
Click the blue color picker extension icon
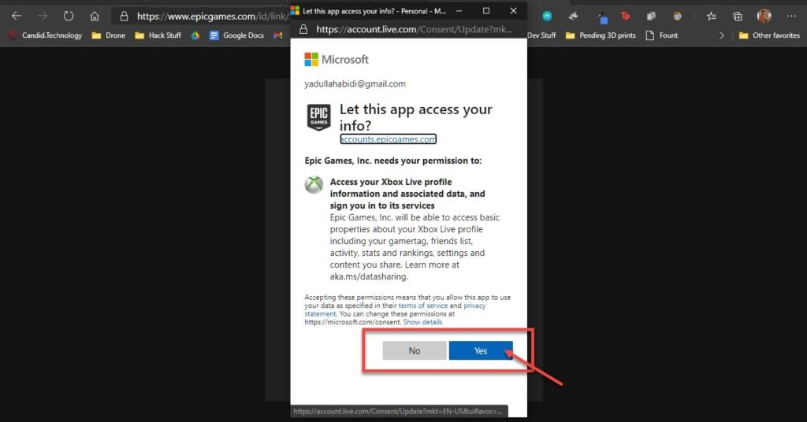click(602, 18)
